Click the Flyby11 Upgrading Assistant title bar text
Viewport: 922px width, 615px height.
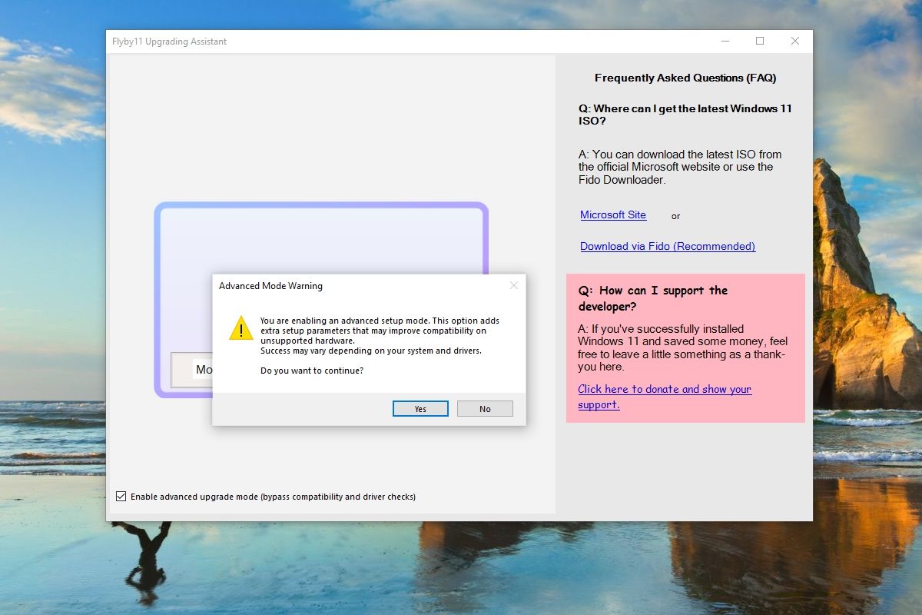(x=169, y=42)
